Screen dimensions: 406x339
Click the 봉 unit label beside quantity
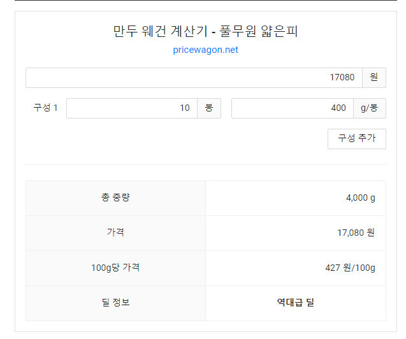click(x=209, y=108)
